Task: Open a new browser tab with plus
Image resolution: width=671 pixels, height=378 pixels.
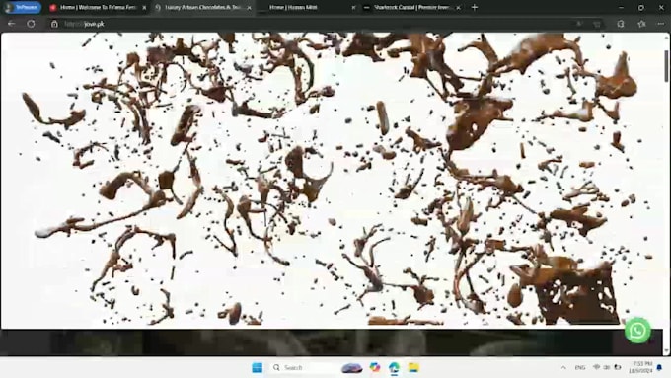Action: (475, 7)
